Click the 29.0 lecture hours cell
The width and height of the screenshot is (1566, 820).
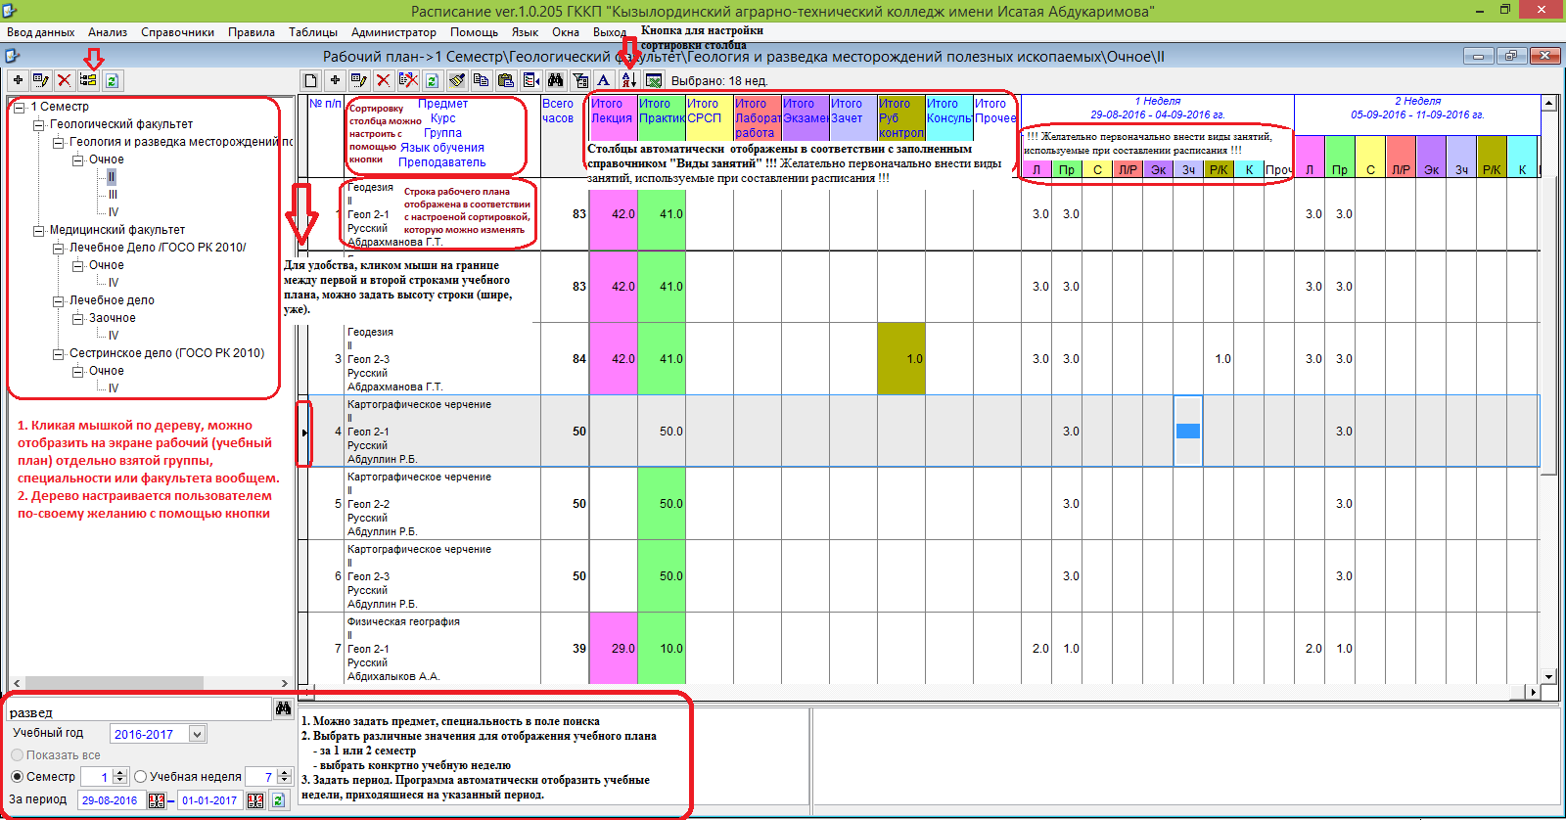pos(613,648)
